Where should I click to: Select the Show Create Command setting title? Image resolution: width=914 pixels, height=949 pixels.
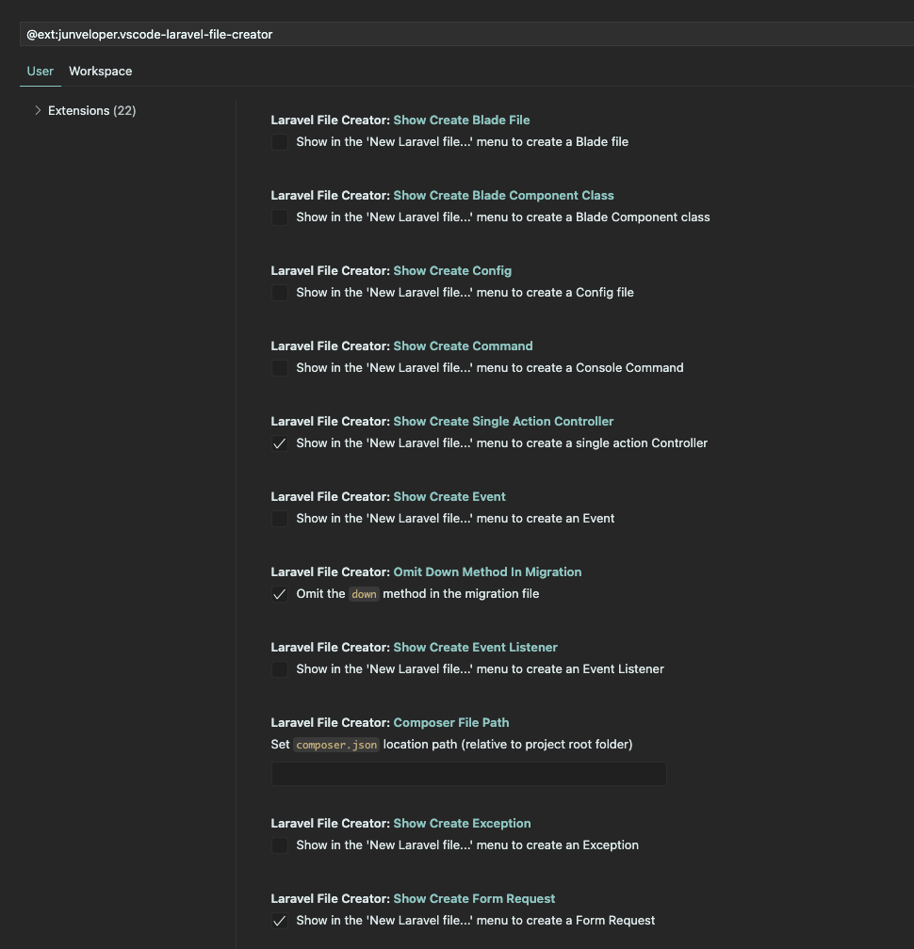463,346
